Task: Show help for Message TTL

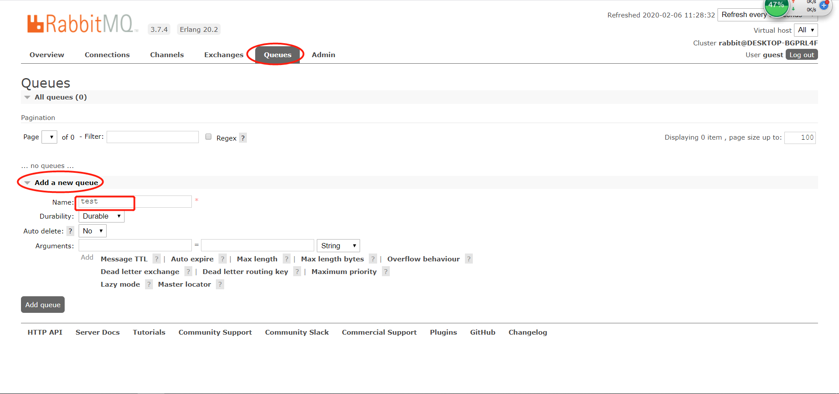Action: click(156, 259)
